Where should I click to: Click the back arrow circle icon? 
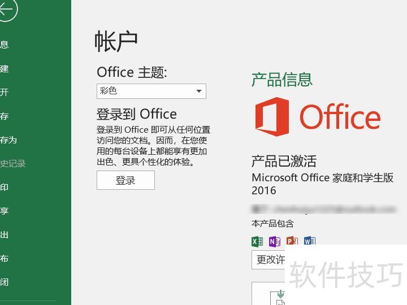pos(6,9)
